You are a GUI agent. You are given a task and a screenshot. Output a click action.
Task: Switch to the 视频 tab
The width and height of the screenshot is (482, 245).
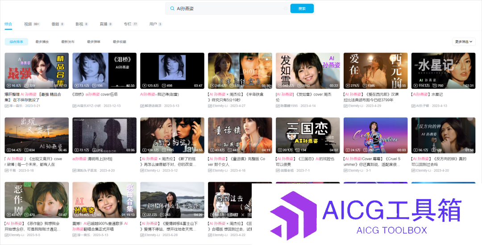(32, 24)
